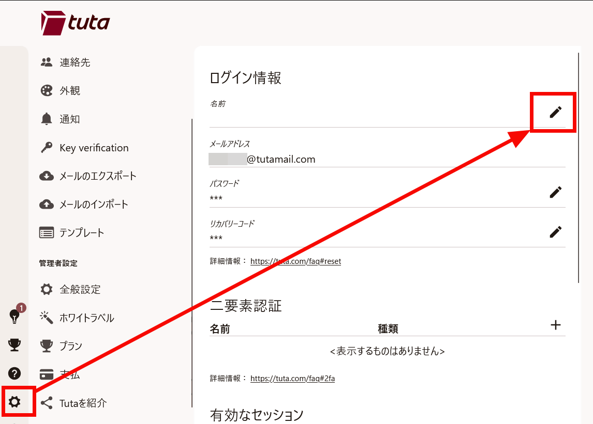Open the lightbulb icon with notification badge
The width and height of the screenshot is (593, 424).
pos(15,317)
